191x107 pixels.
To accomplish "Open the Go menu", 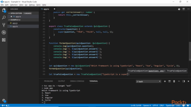I will (26, 5).
